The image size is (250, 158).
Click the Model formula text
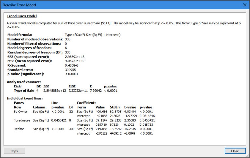click(x=93, y=35)
